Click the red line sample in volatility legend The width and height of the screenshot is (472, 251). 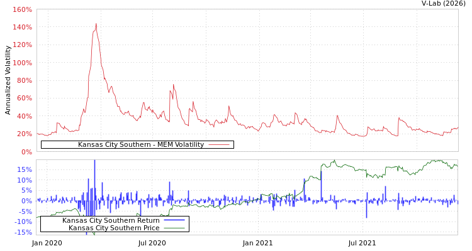[x=218, y=145]
